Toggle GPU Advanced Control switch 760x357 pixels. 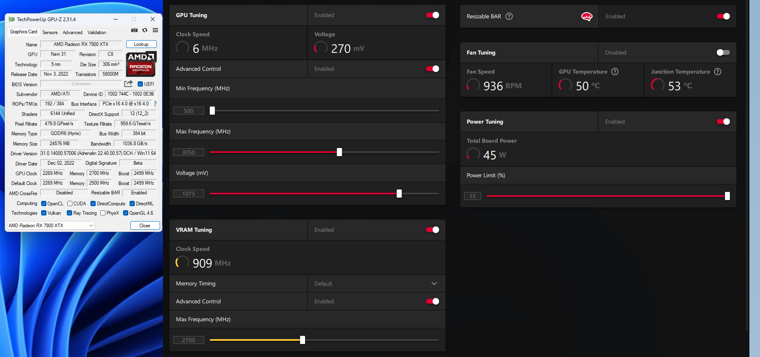pyautogui.click(x=433, y=69)
